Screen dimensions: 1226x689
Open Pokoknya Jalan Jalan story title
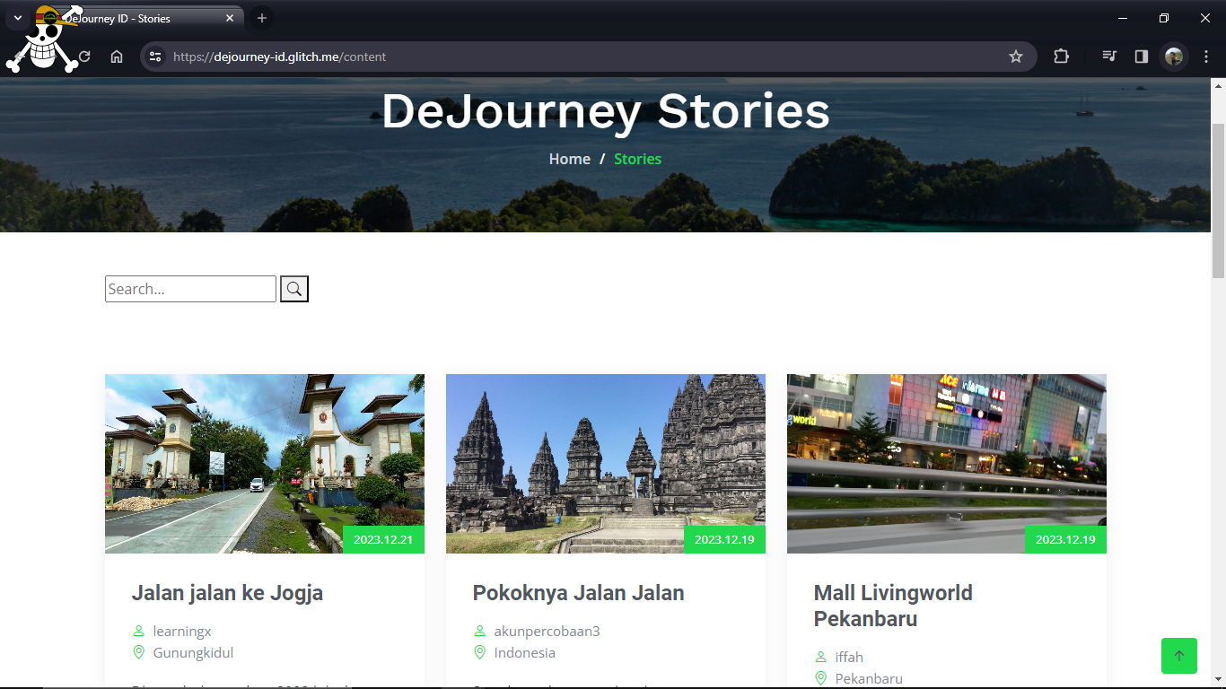coord(579,593)
